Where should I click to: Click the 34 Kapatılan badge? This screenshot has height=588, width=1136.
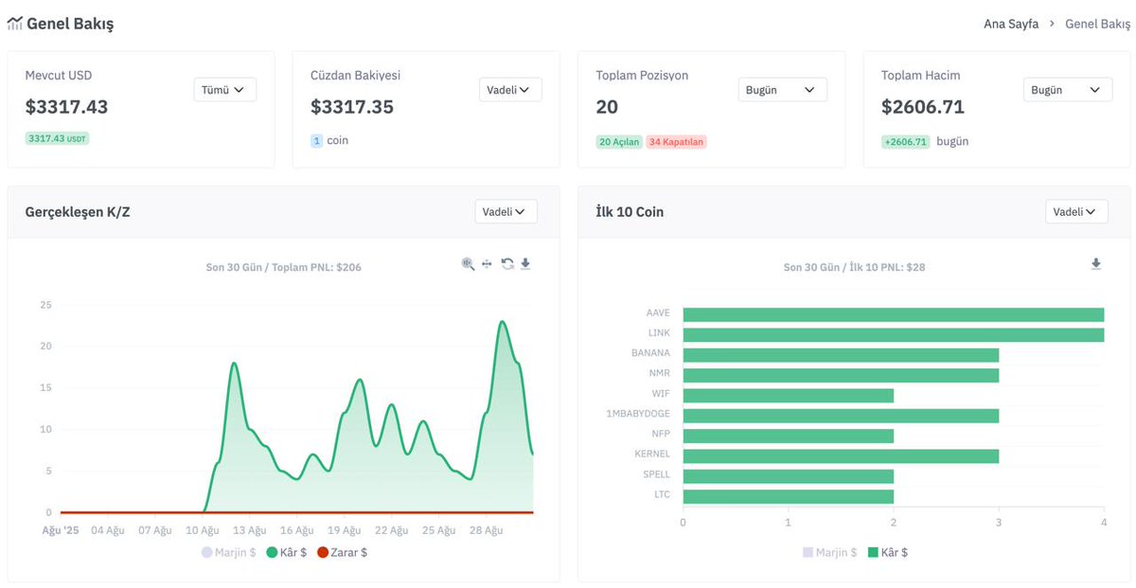click(x=676, y=142)
